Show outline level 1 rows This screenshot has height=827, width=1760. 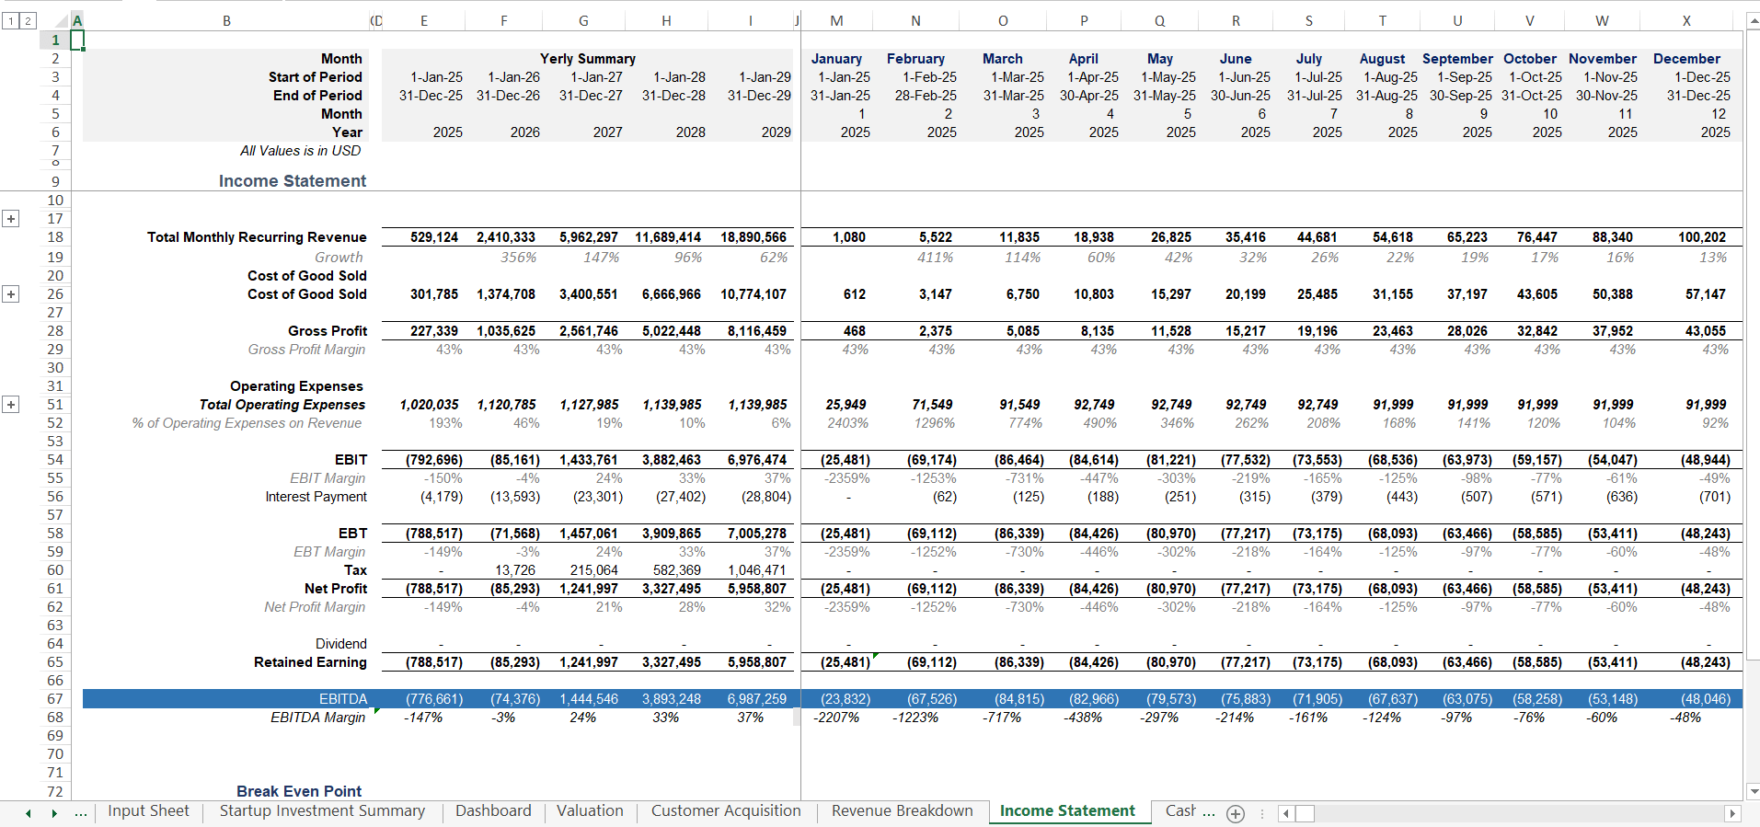pos(10,20)
